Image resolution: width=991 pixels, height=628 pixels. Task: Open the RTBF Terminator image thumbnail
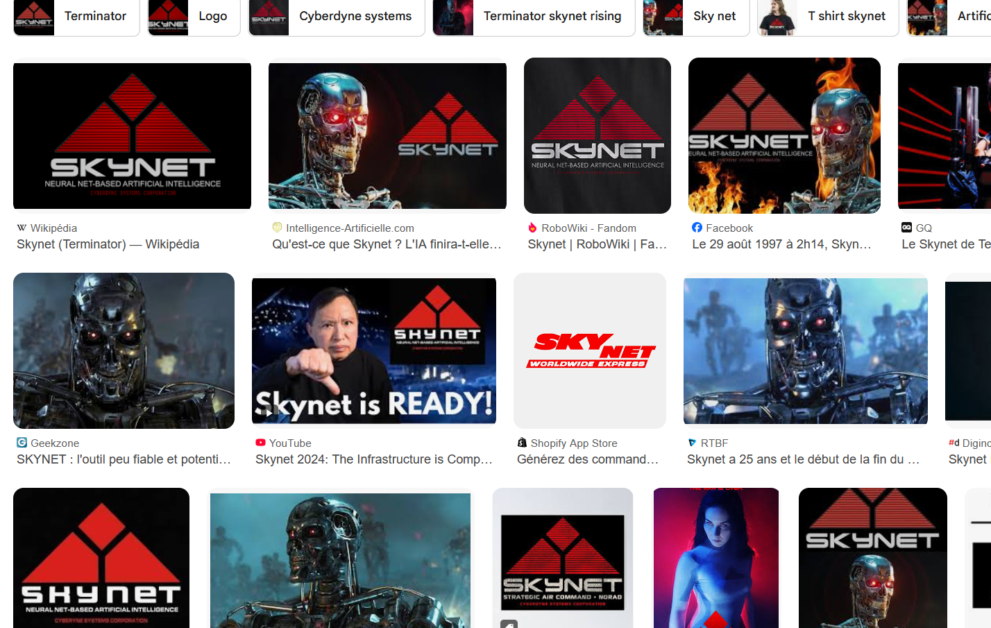[x=806, y=351]
